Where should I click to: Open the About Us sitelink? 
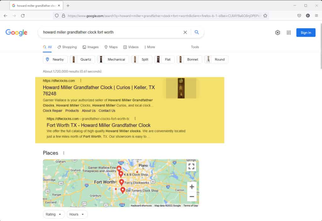88,111
